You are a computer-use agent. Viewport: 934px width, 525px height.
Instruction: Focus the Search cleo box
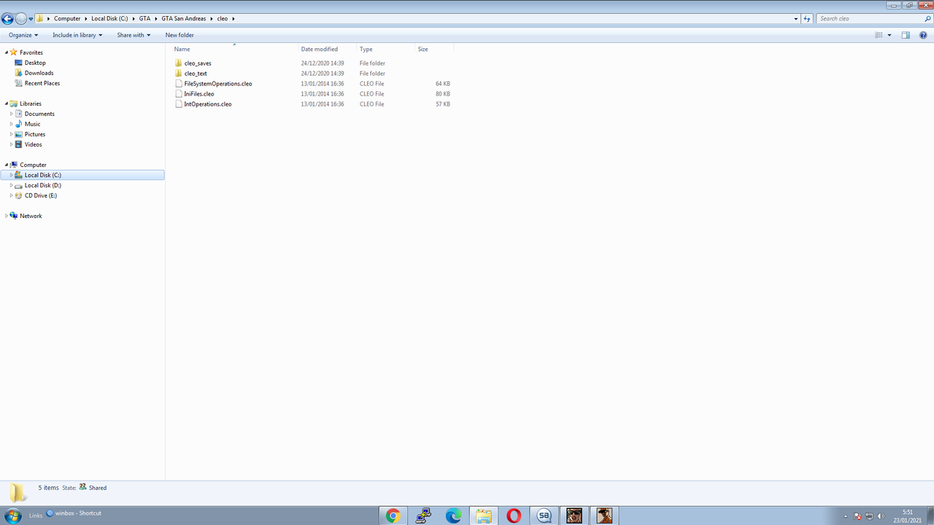click(x=868, y=18)
